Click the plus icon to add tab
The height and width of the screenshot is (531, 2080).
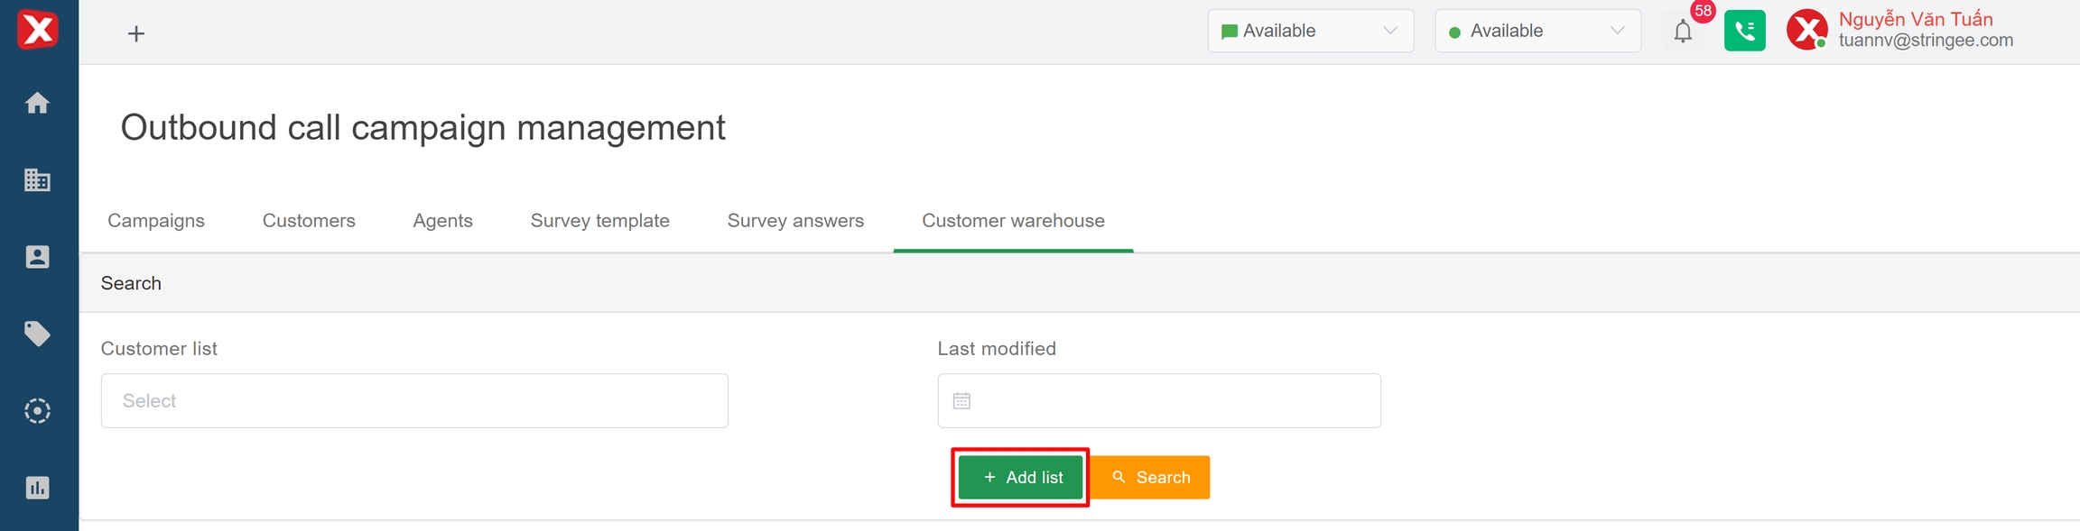point(136,34)
